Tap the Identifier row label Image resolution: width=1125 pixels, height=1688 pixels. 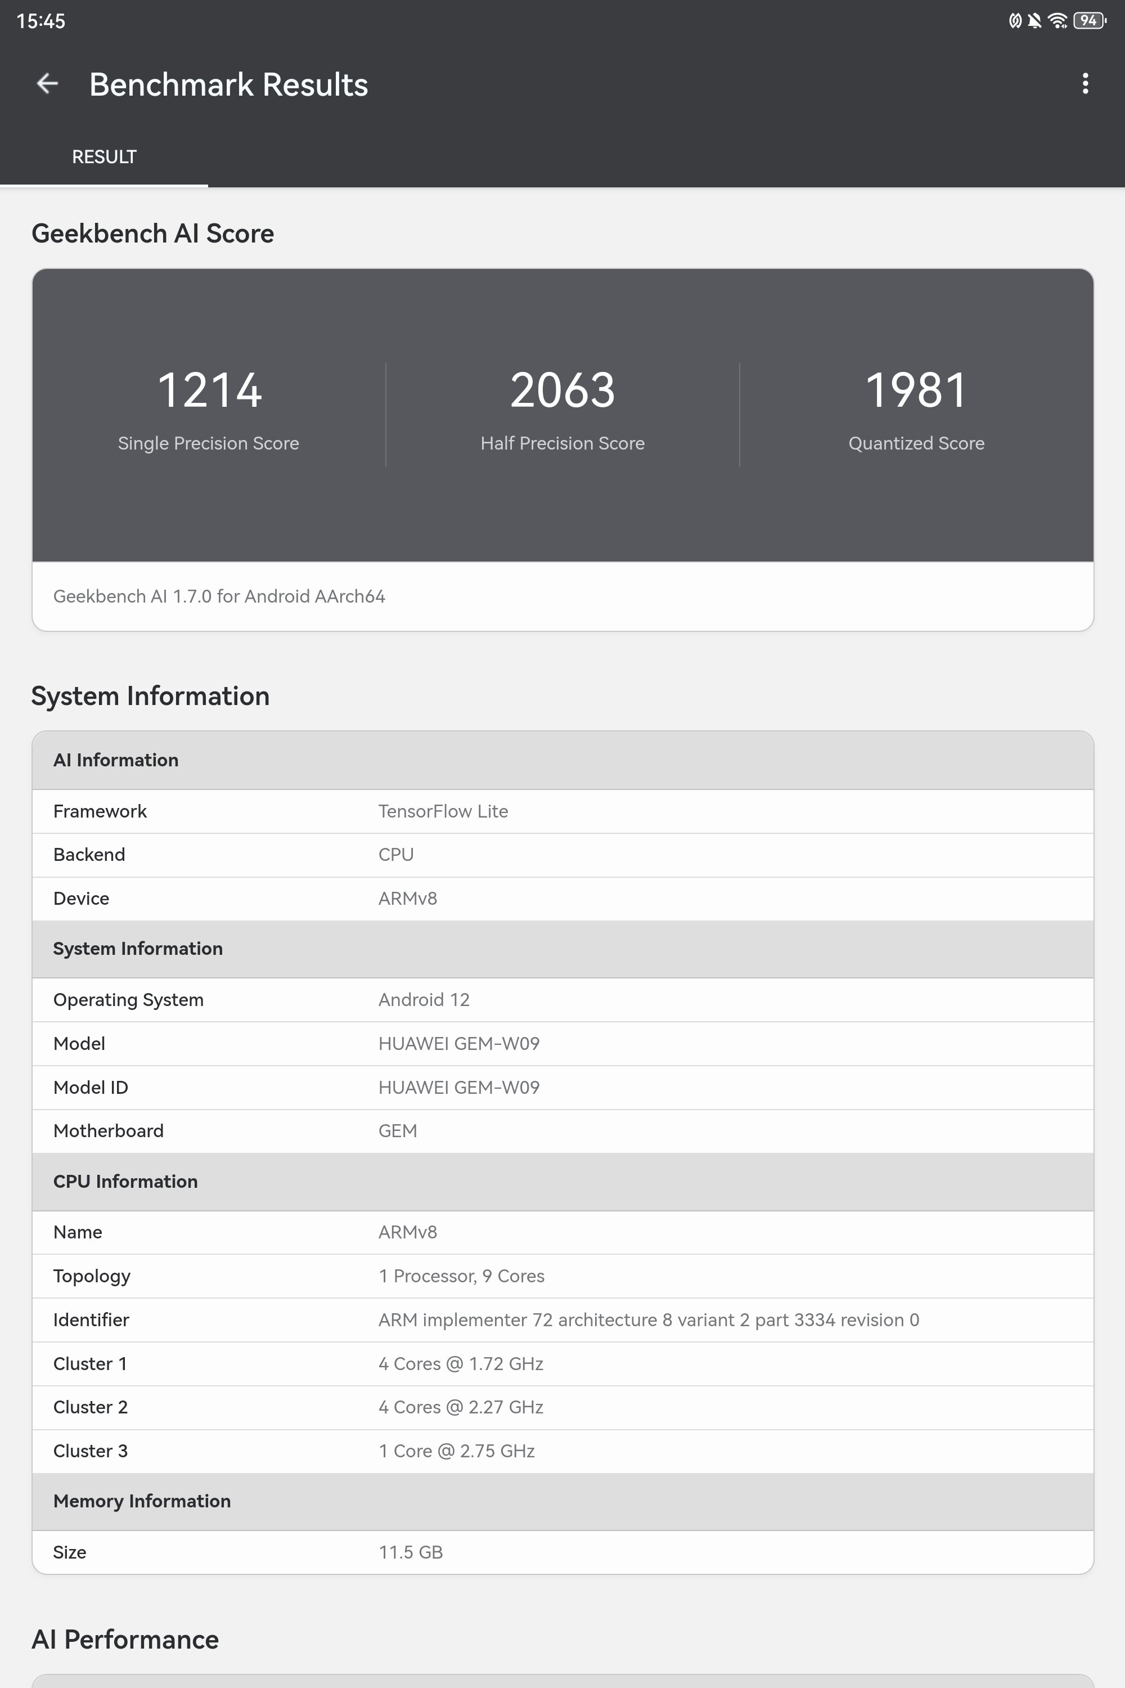(91, 1320)
